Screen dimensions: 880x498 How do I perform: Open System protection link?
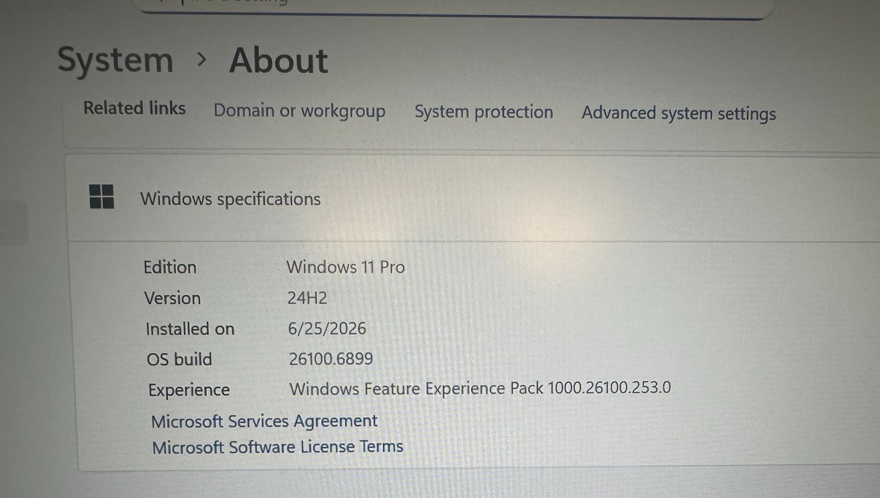tap(484, 112)
